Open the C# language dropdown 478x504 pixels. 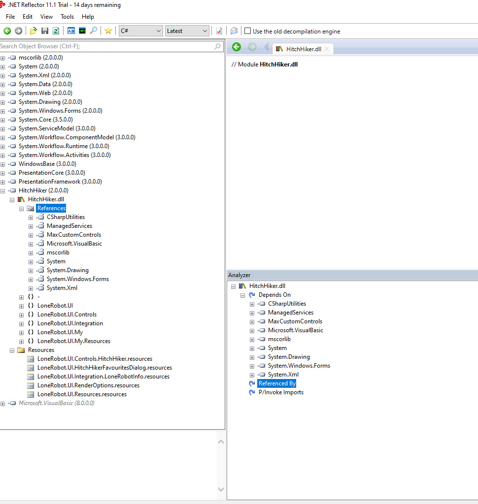click(140, 31)
